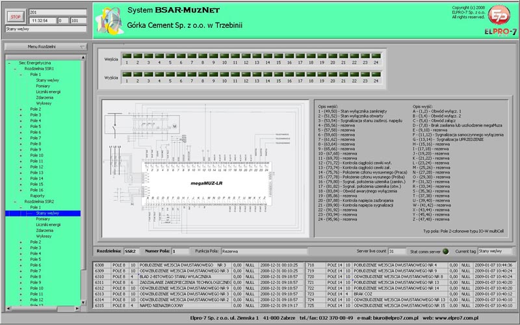
Task: Expand Pole 5 under Rozdzielnia SSR1
Action: click(21, 126)
